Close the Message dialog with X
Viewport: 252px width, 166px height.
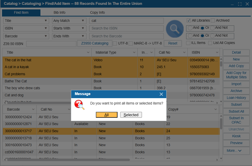161,94
